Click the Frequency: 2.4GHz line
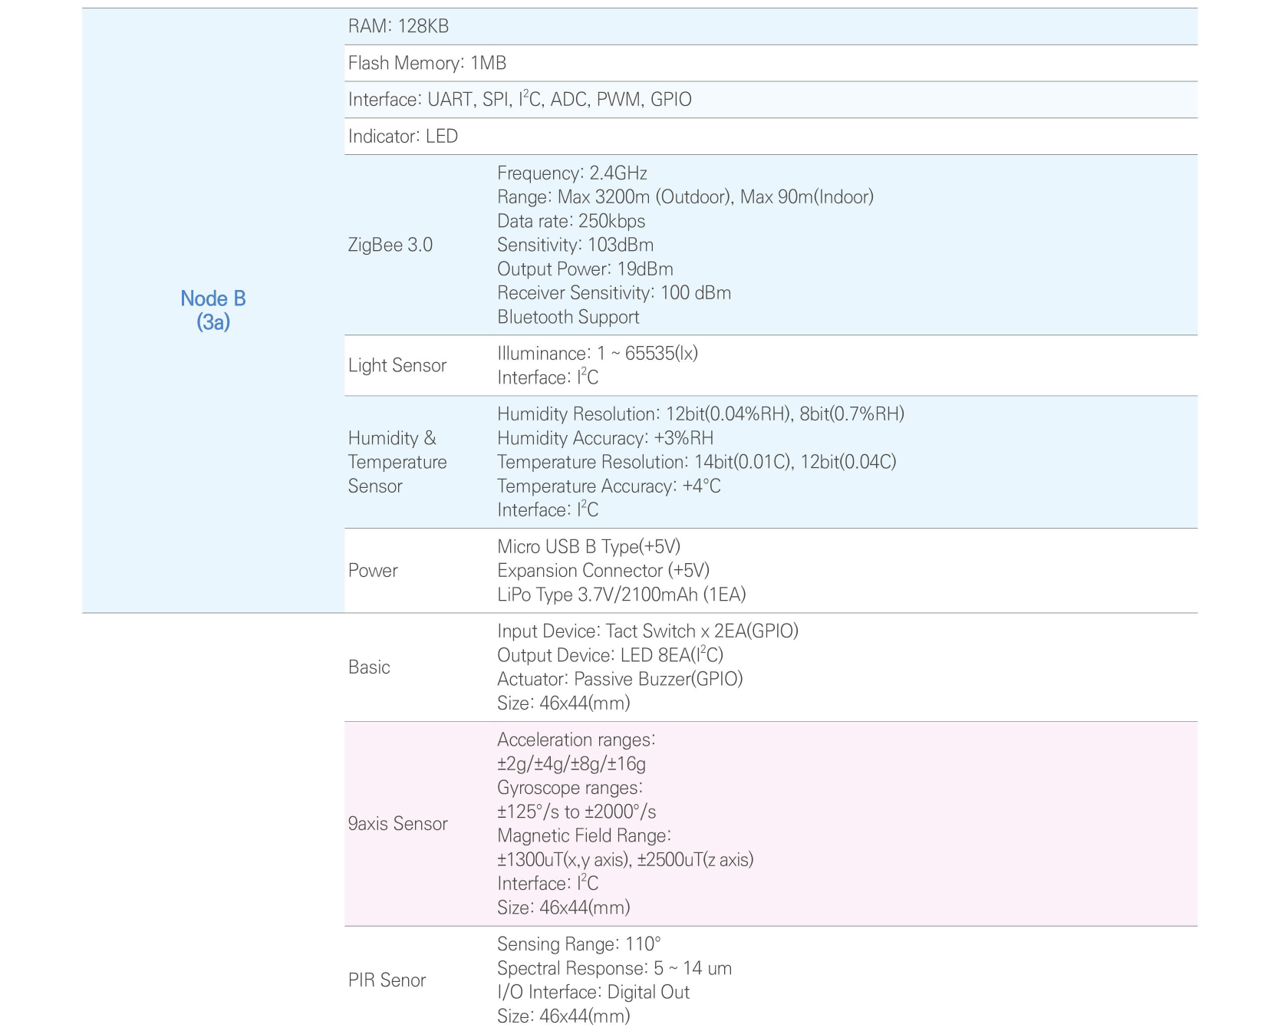1278x1028 pixels. point(571,173)
